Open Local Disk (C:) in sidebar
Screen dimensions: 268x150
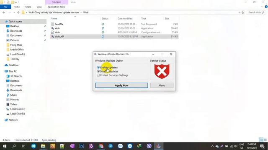[18, 109]
